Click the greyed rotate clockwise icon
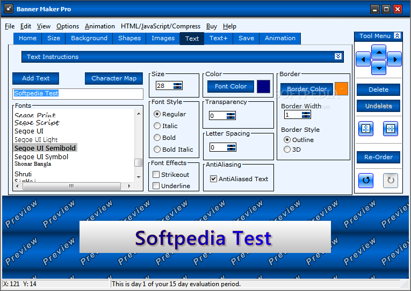411x291 pixels. click(x=390, y=181)
